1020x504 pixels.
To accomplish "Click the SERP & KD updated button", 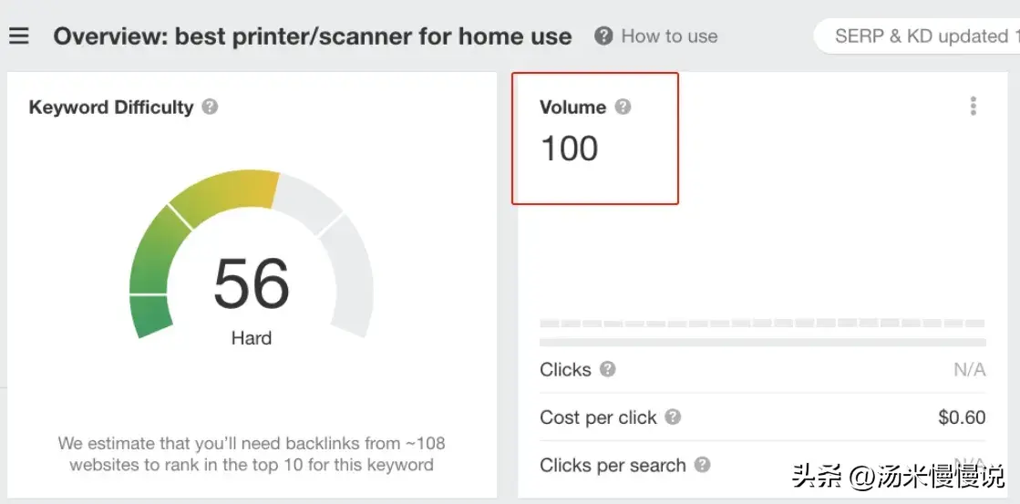I will (921, 36).
